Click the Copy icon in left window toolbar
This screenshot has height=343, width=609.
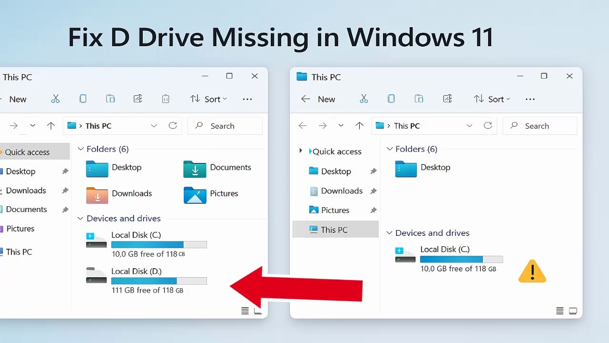(83, 99)
